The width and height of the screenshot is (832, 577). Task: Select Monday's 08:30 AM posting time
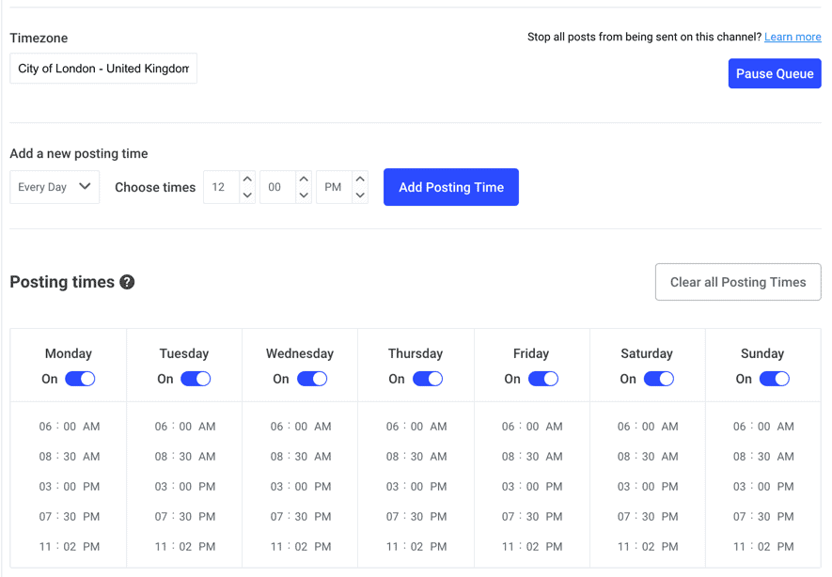[69, 457]
